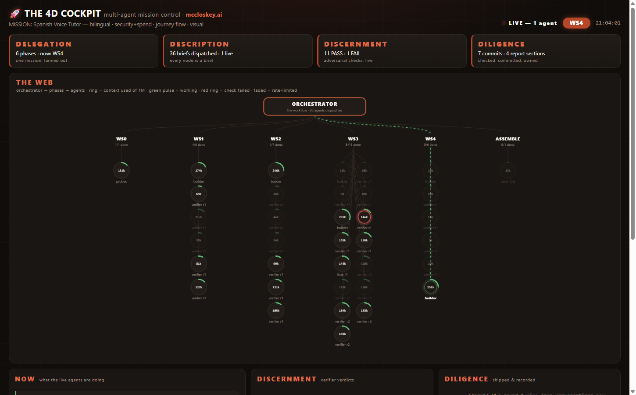Open the DILIGENCE summary card at top

click(546, 51)
